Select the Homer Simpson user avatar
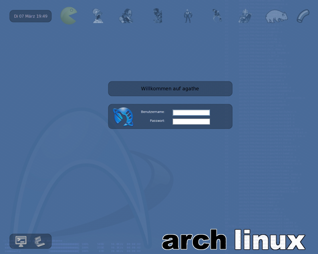The image size is (318, 254). (x=98, y=15)
